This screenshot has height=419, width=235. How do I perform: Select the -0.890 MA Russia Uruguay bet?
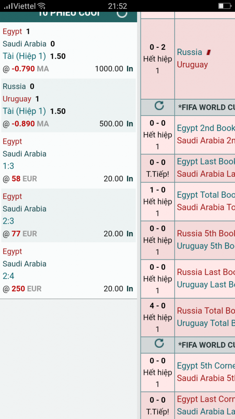(69, 105)
